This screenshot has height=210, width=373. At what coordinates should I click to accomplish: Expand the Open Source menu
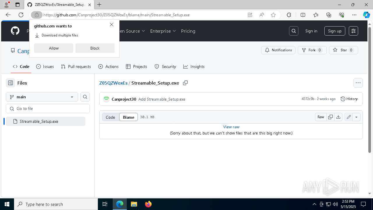pos(131,31)
